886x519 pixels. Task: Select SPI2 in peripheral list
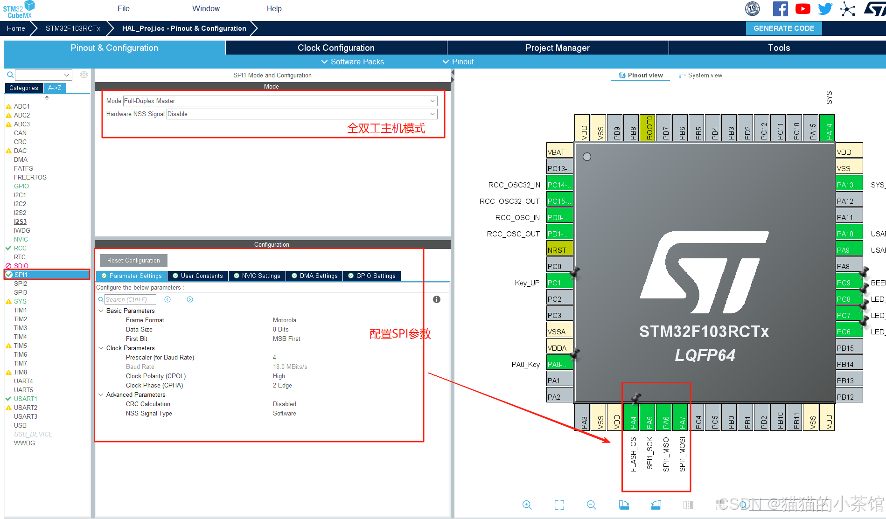point(21,284)
